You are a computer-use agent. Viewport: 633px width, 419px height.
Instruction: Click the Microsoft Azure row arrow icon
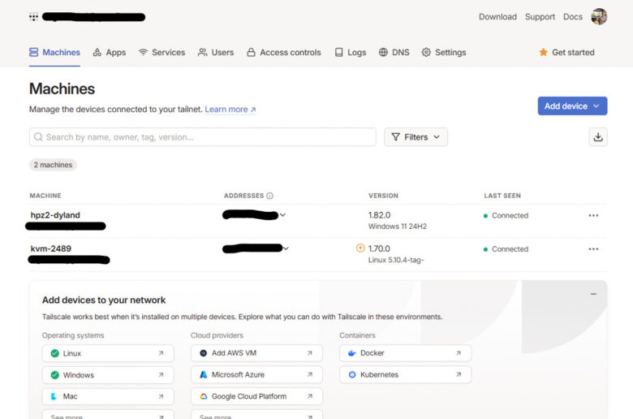click(310, 375)
